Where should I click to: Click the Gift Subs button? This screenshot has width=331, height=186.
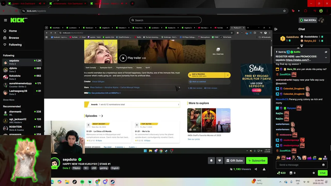tap(235, 160)
